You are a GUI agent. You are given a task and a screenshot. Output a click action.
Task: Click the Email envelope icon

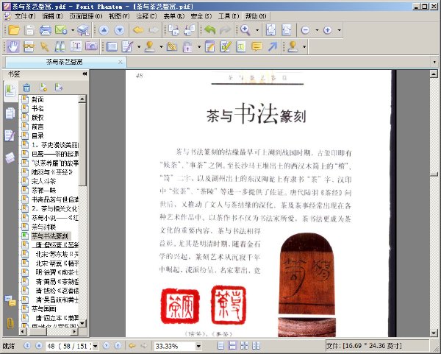click(61, 30)
